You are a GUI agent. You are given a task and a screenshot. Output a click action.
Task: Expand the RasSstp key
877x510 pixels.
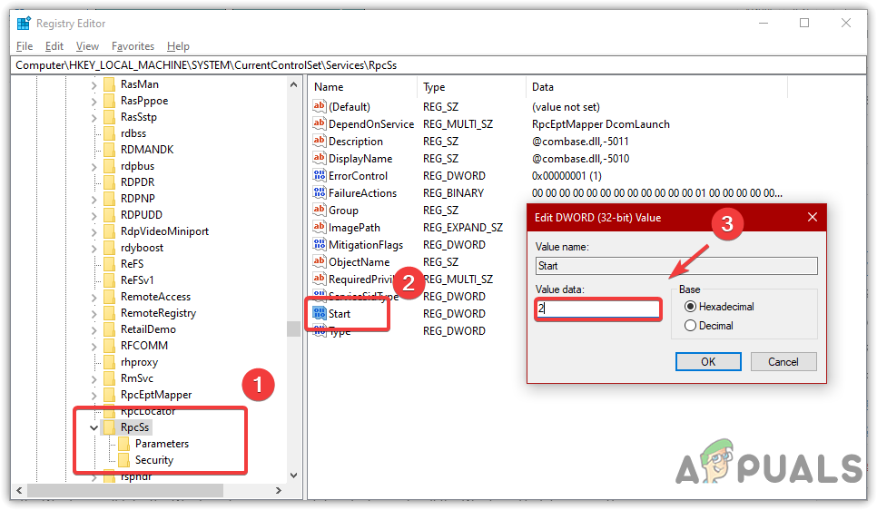coord(94,117)
